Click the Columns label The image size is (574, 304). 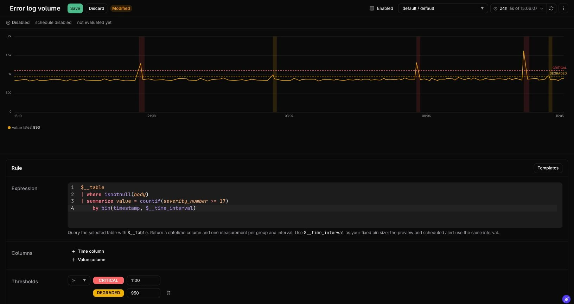coord(22,253)
